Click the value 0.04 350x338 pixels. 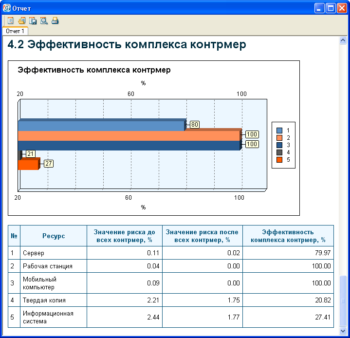tap(153, 266)
